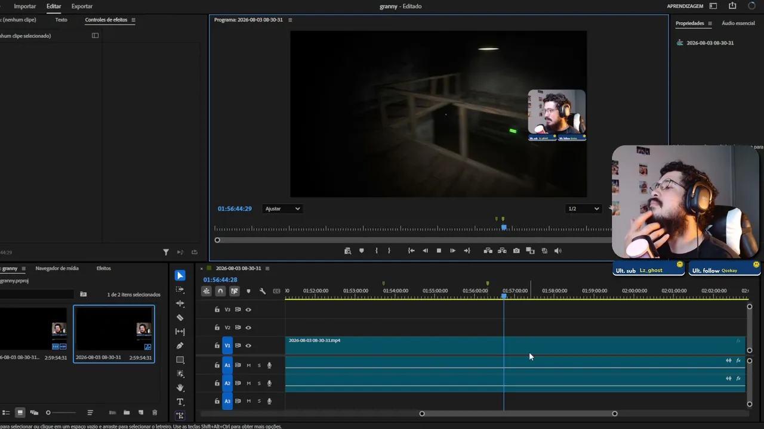Screen dimensions: 764x429
Task: Open the Navegador de mídia tab
Action: click(57, 268)
